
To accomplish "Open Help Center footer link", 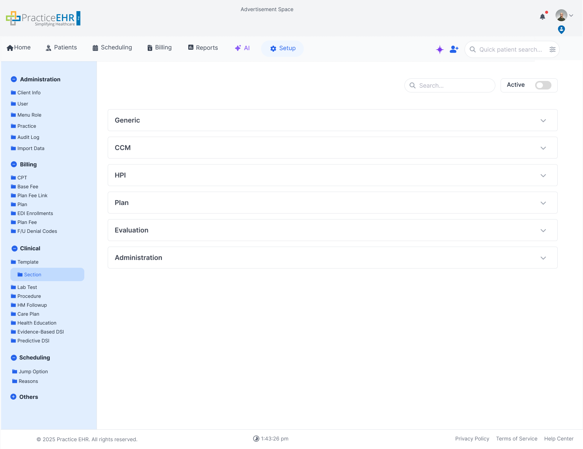I will [x=558, y=439].
